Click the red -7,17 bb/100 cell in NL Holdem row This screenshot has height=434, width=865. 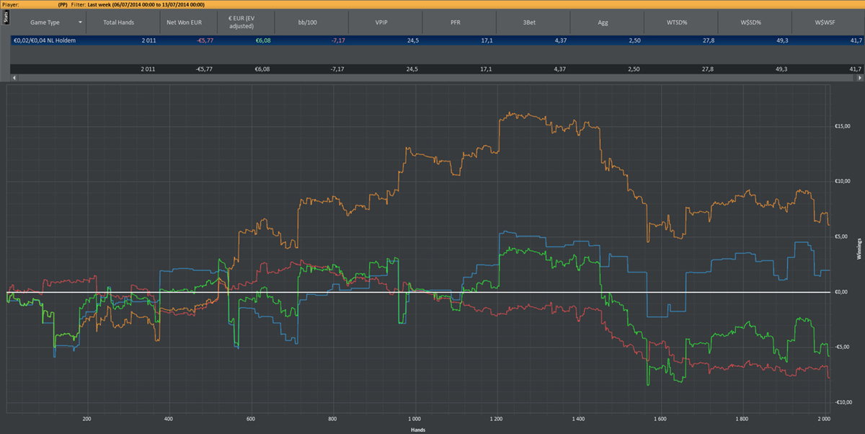click(337, 41)
